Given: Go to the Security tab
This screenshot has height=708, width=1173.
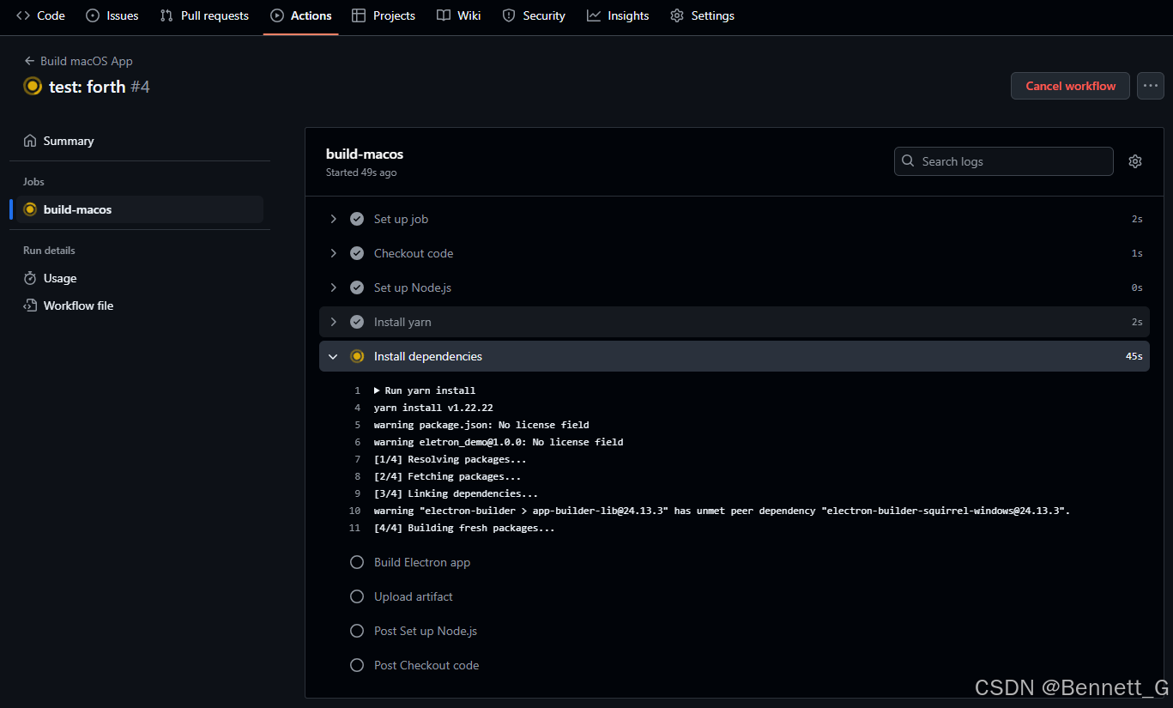Looking at the screenshot, I should point(534,15).
